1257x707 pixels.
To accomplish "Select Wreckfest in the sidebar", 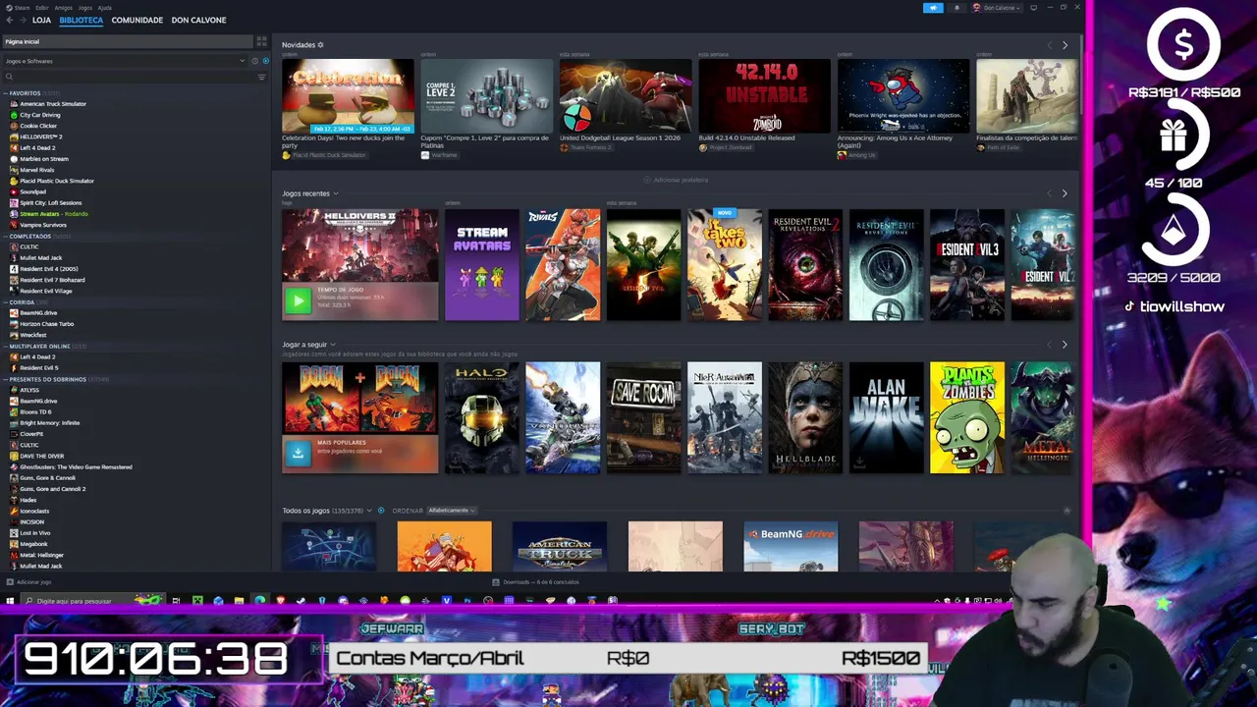I will [31, 335].
